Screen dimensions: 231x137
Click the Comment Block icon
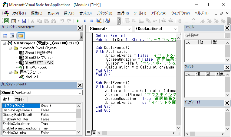point(186,21)
